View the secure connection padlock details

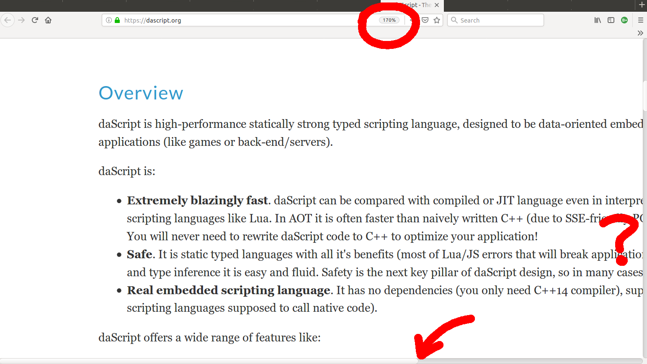point(117,20)
